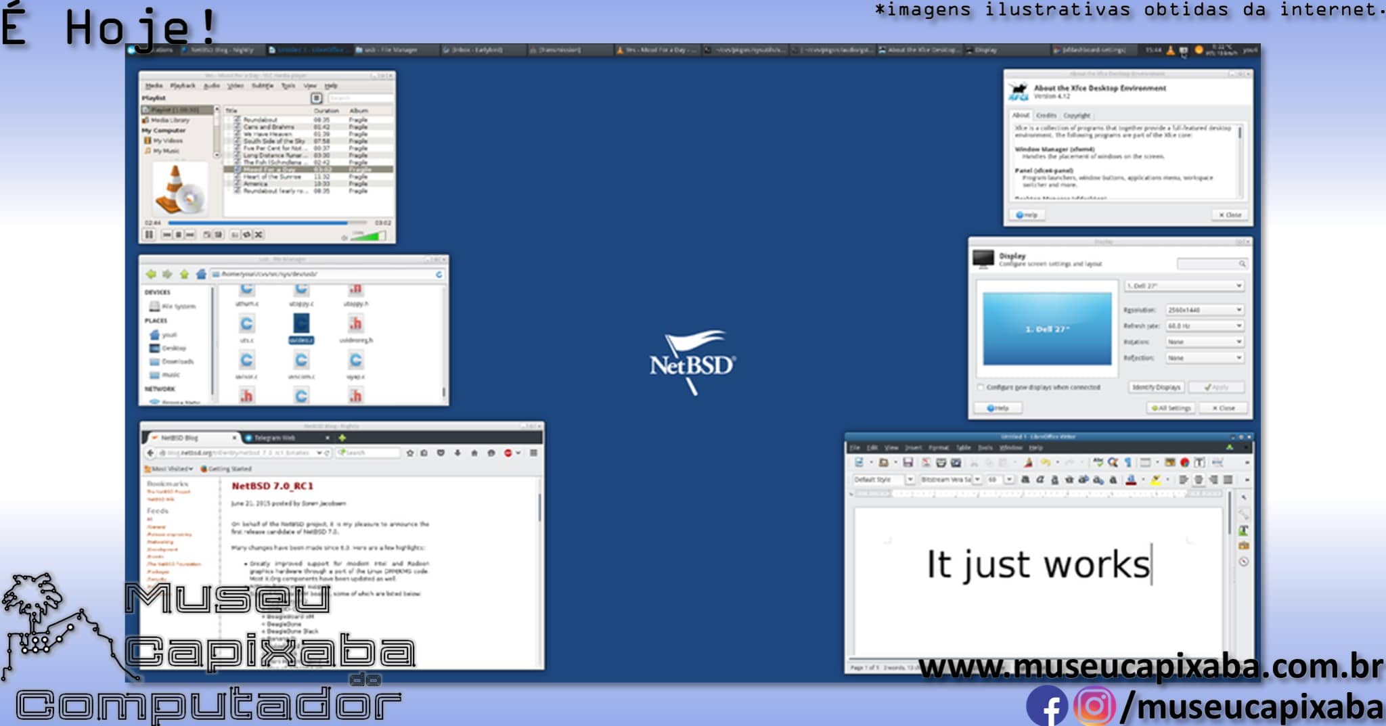Open the Playback menu in VLC
This screenshot has width=1386, height=726.
tap(182, 86)
